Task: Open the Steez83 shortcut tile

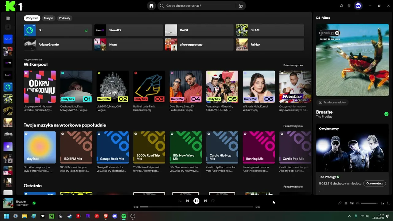Action: pos(128,30)
